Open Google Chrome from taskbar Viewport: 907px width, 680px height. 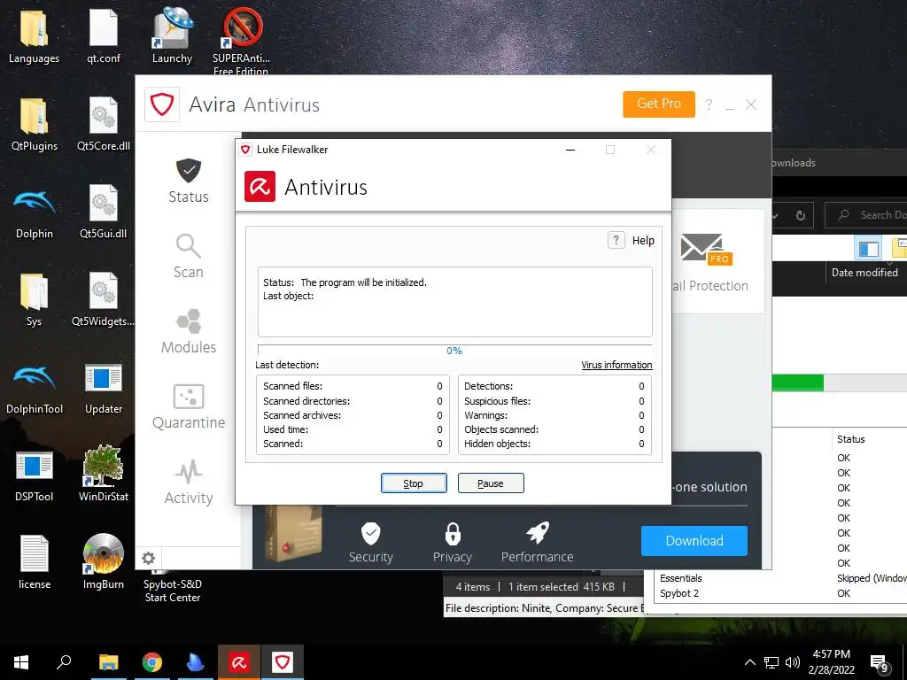(152, 662)
